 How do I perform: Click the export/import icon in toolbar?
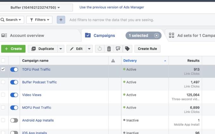[118, 49]
